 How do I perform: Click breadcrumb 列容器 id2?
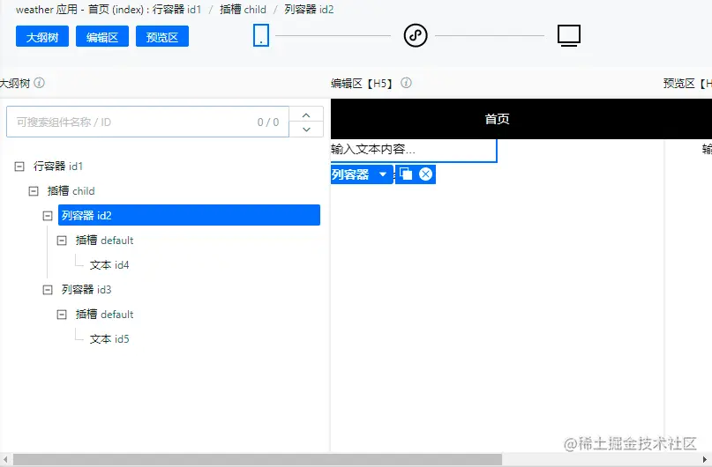tap(309, 10)
